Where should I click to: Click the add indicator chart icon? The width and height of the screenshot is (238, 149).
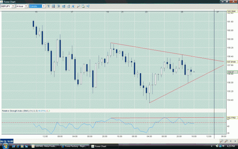coord(64,6)
